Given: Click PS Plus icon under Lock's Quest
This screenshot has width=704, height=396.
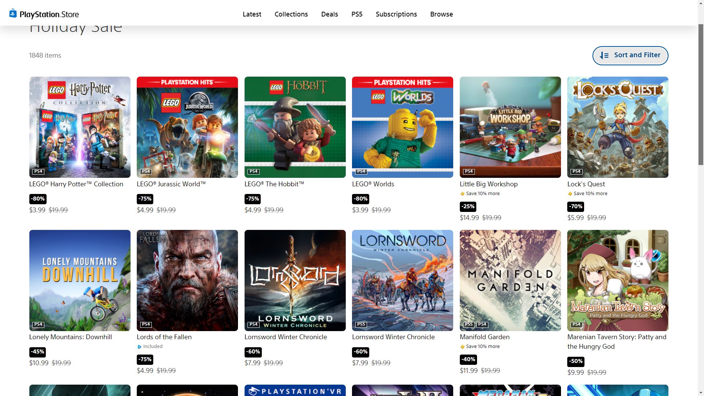Looking at the screenshot, I should [570, 194].
